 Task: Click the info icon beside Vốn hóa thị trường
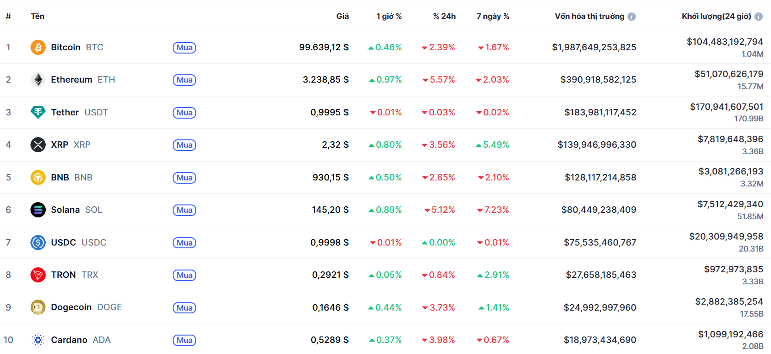(x=632, y=17)
